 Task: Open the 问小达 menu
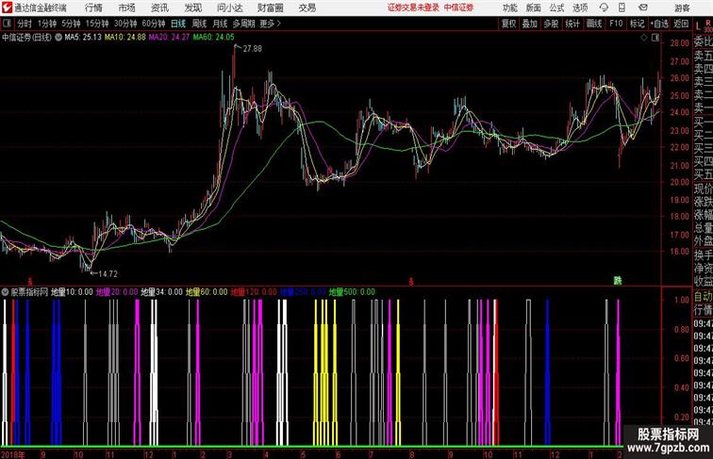(229, 8)
